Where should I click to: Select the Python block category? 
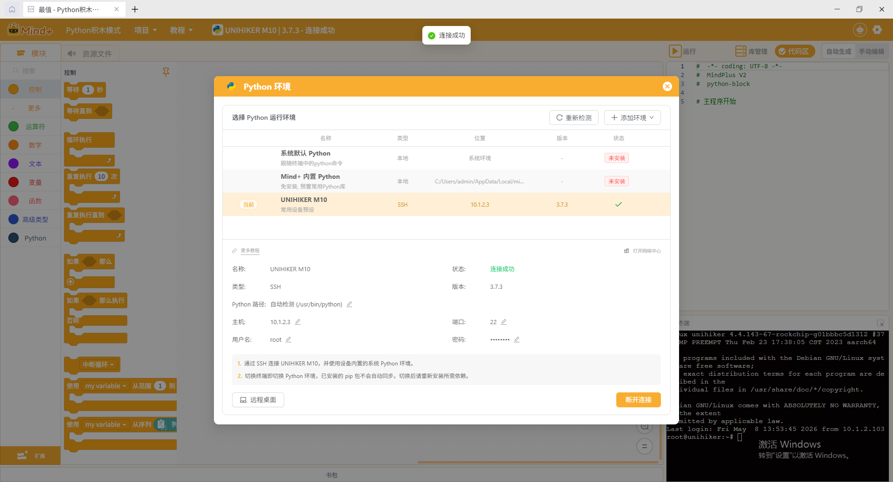30,238
